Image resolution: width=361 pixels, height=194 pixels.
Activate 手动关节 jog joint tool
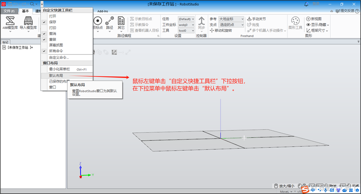point(256,19)
